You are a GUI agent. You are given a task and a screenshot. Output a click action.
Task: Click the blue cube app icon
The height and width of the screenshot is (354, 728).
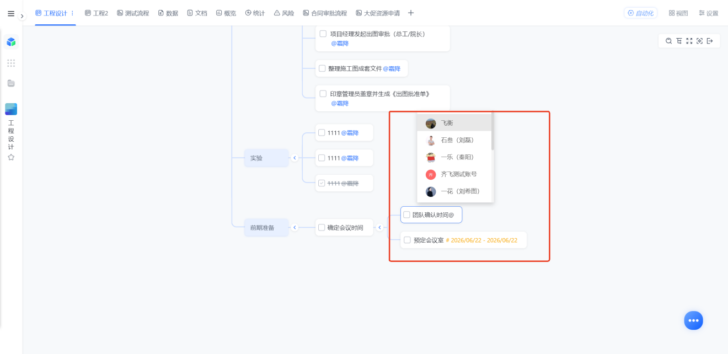[11, 42]
